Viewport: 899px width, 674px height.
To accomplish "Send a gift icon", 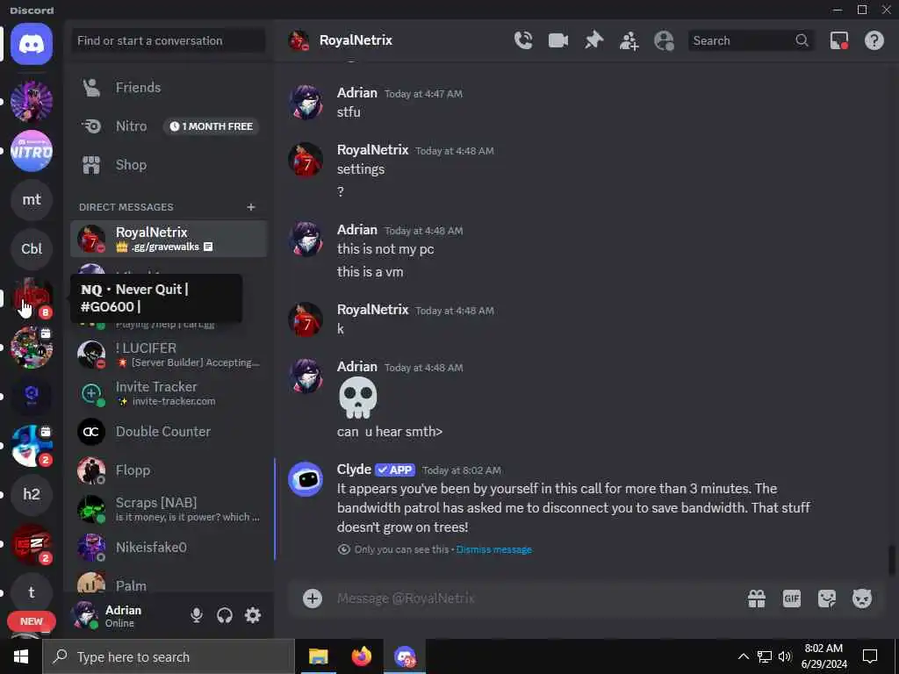I will coord(756,599).
